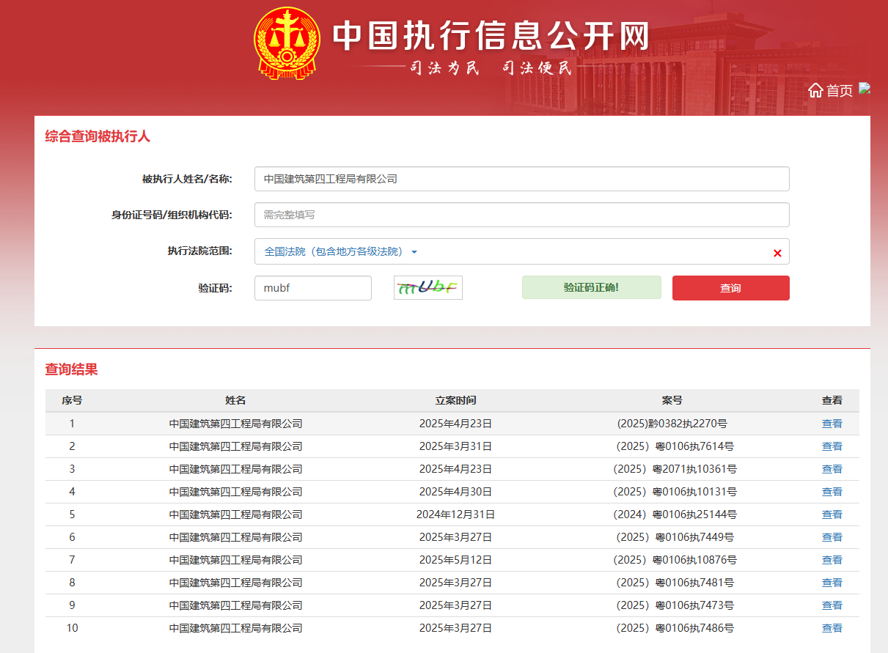
Task: Select the date 2025年4月30日
Action: point(455,492)
